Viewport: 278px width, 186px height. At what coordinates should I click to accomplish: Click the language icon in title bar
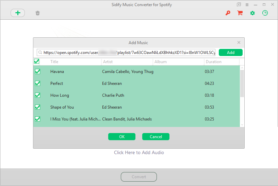[x=239, y=5]
